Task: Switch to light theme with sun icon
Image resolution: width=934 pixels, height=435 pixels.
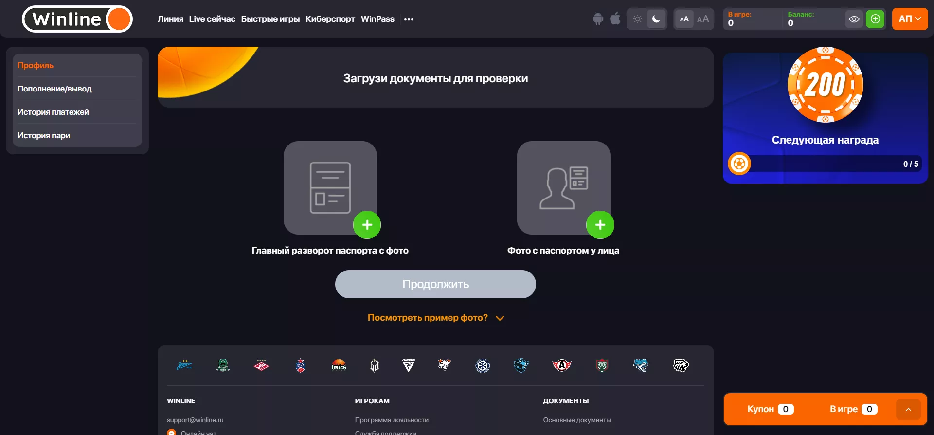Action: 637,19
